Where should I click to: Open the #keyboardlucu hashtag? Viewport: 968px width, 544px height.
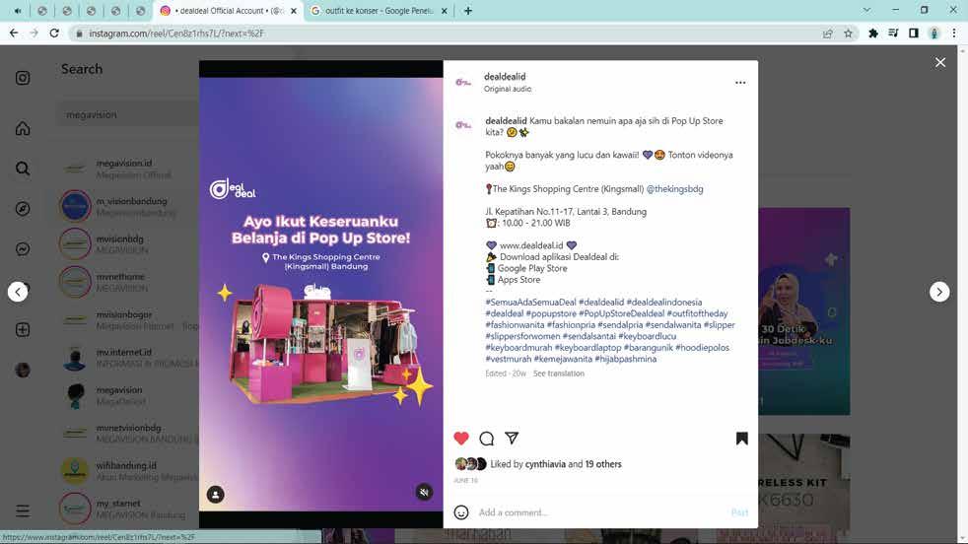point(647,336)
